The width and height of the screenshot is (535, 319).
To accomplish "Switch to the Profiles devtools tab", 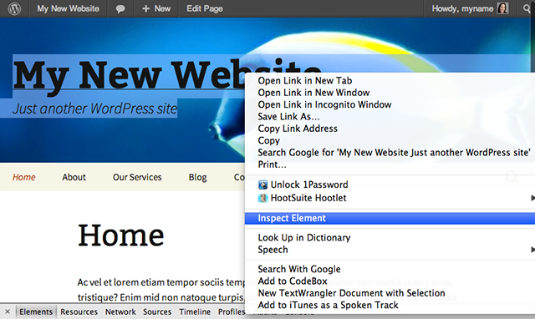I will pyautogui.click(x=232, y=311).
